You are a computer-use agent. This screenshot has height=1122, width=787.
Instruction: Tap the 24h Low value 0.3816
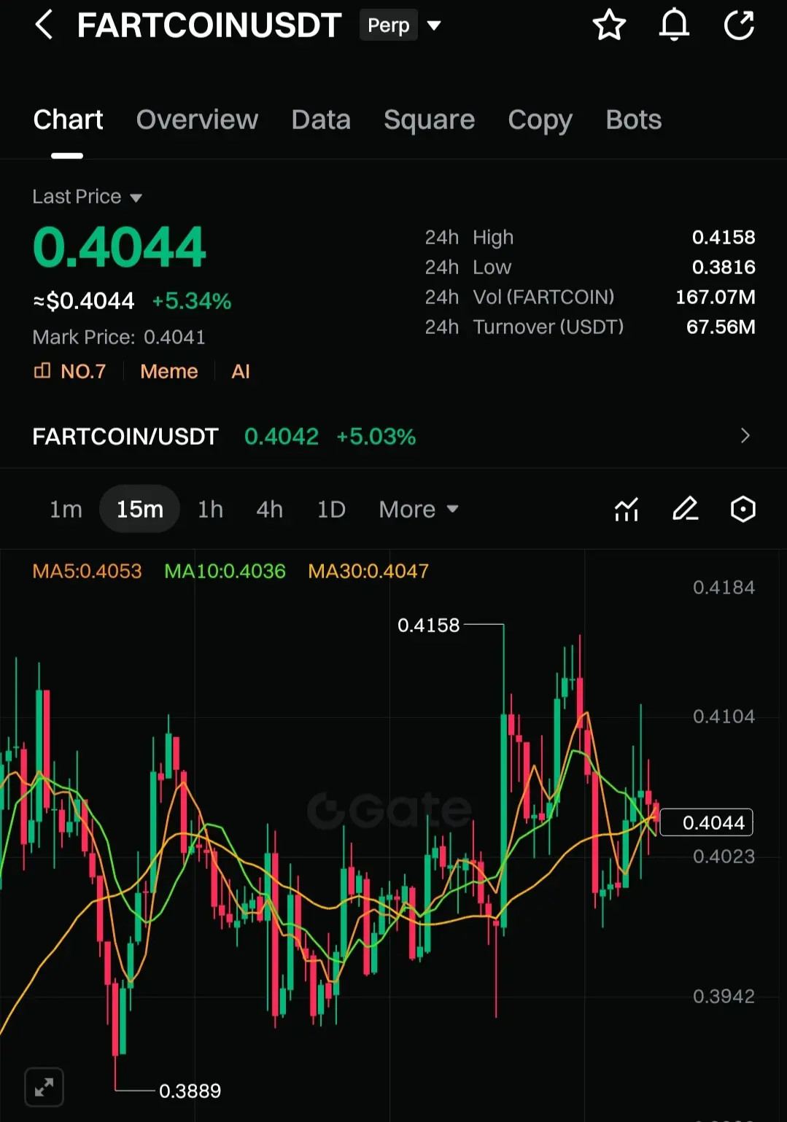point(724,267)
